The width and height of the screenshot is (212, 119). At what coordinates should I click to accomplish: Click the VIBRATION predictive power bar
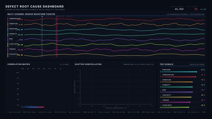[176, 82]
